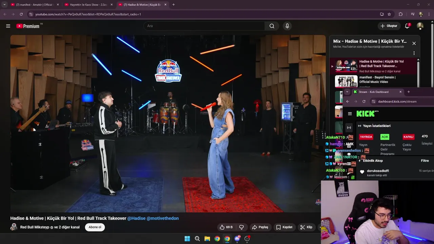434x244 pixels.
Task: Go back in the Kick dashboard window
Action: click(348, 101)
